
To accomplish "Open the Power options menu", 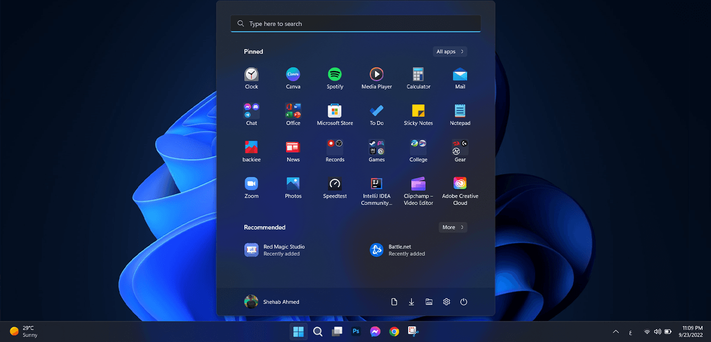I will click(463, 301).
